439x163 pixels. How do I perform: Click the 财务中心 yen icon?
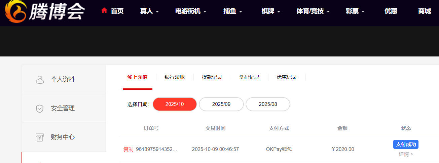click(x=40, y=137)
